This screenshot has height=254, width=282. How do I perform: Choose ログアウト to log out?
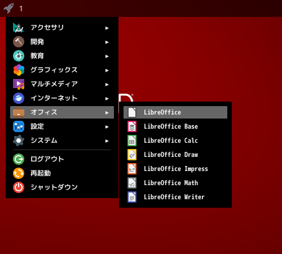click(62, 159)
